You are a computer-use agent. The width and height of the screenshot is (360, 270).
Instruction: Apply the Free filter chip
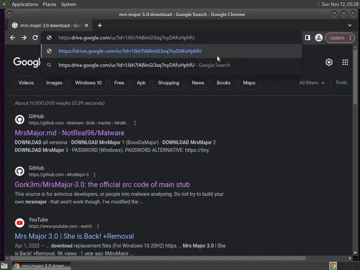click(x=119, y=83)
